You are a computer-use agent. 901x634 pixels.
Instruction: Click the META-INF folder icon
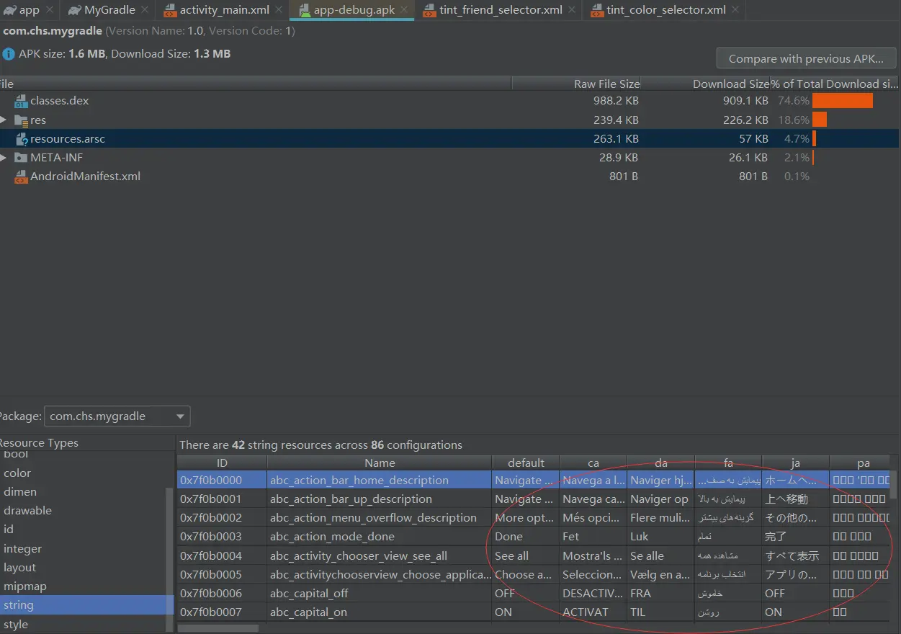[21, 157]
